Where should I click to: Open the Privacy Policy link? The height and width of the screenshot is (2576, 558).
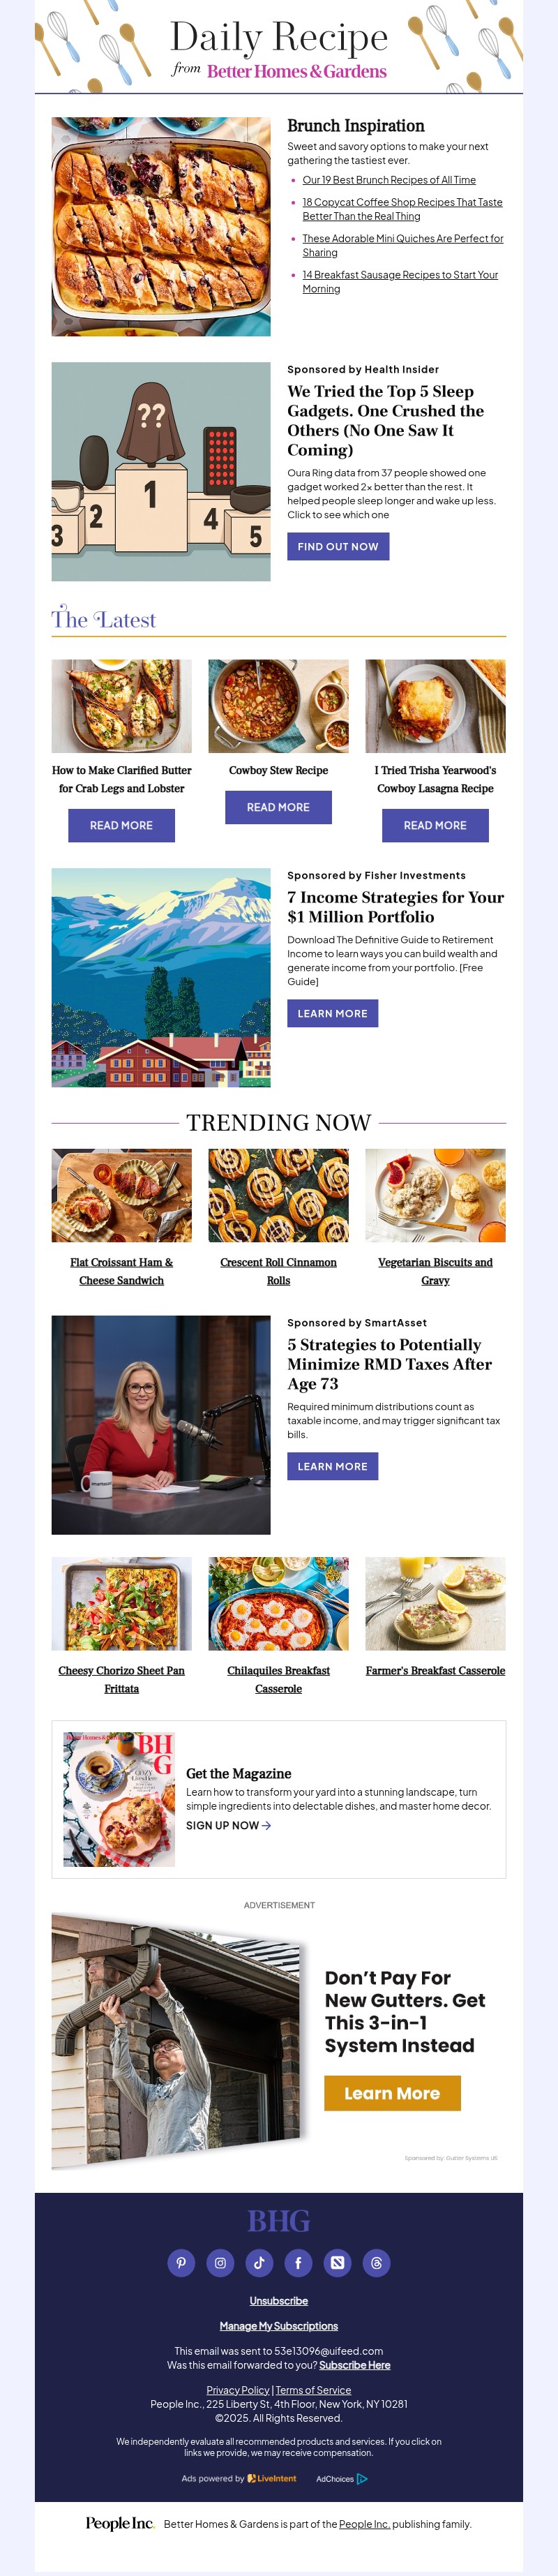coord(238,2390)
